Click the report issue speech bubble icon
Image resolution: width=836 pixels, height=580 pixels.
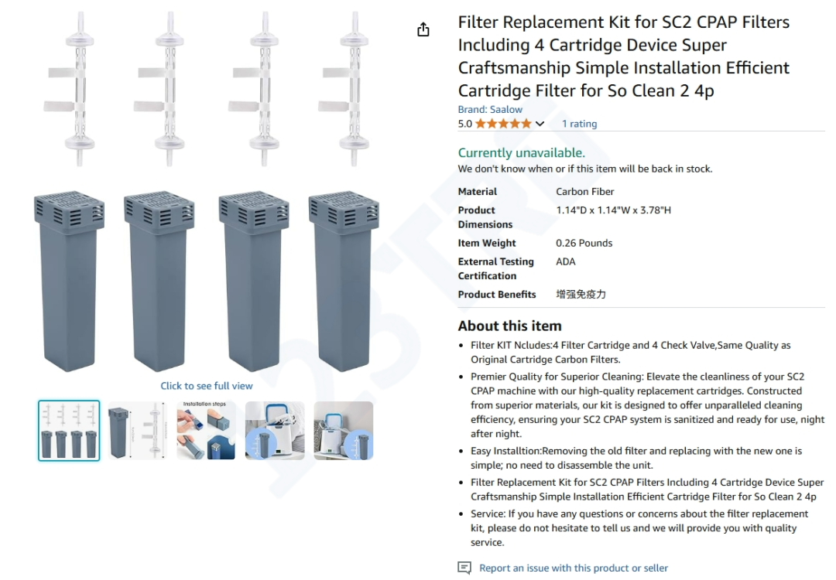click(x=464, y=568)
